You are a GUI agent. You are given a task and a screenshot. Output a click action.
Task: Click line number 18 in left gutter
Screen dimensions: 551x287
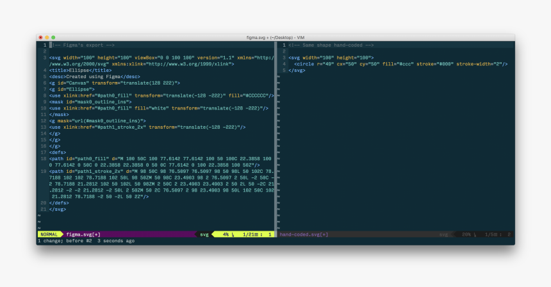[x=44, y=159]
